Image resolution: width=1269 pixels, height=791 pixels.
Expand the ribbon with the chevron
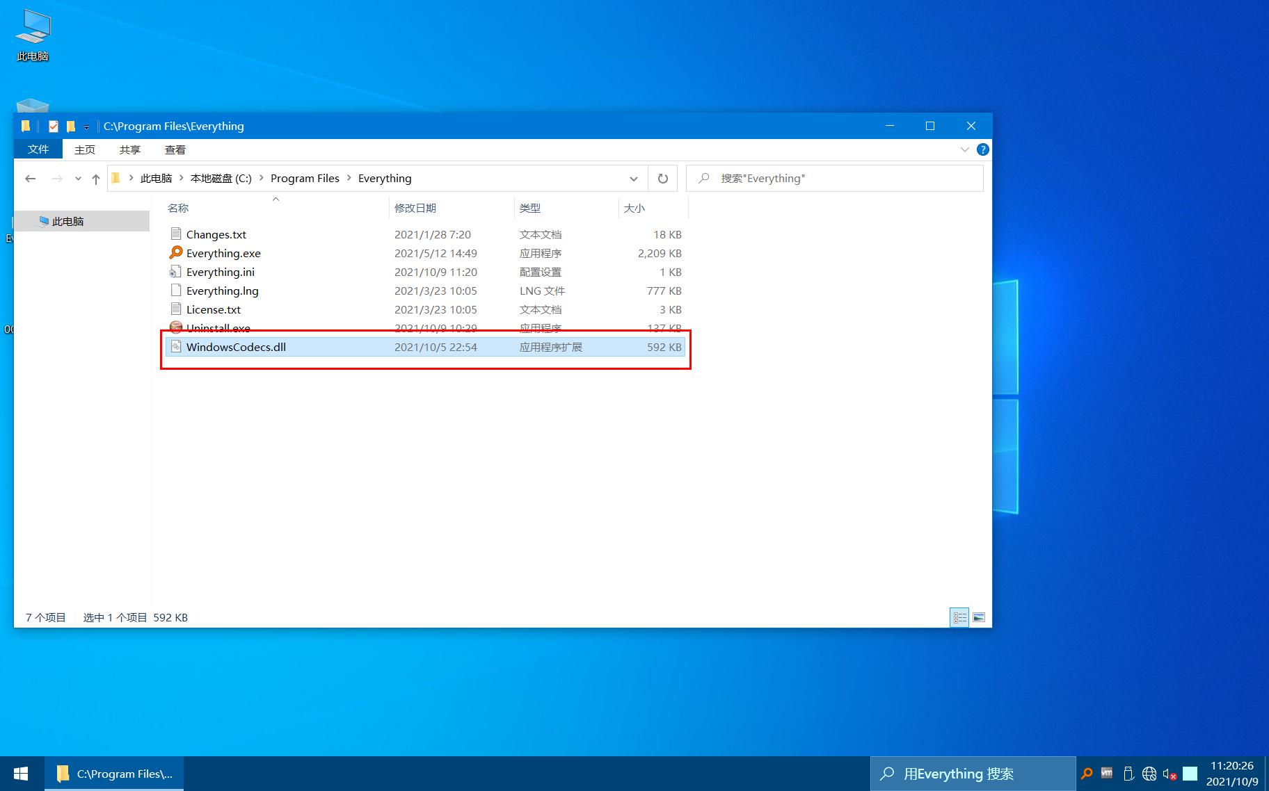click(x=964, y=149)
